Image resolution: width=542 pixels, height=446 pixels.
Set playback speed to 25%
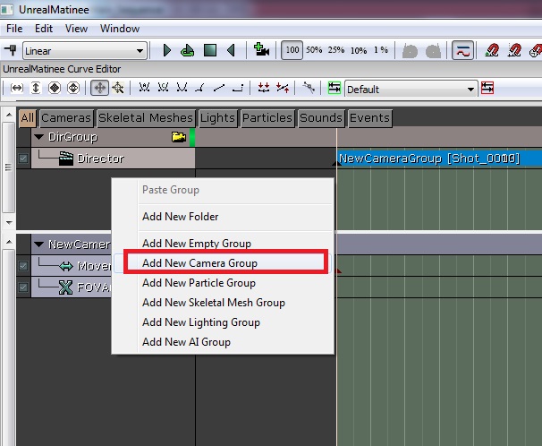click(336, 50)
